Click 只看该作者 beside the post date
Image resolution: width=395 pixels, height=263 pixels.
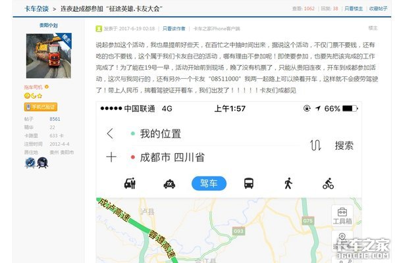(174, 29)
